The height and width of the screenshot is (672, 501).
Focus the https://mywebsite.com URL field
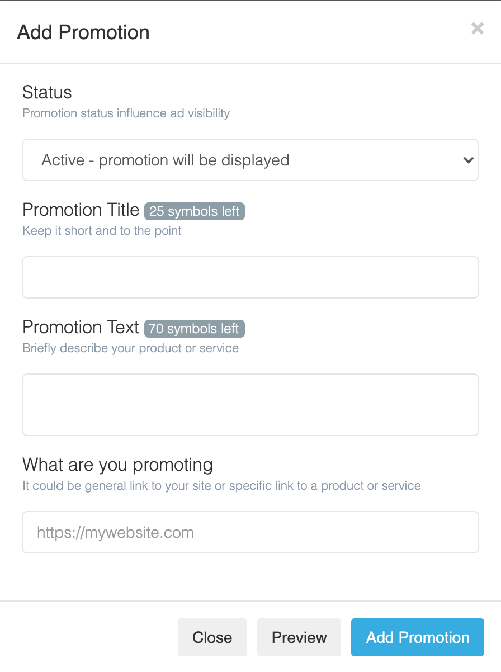tap(250, 532)
